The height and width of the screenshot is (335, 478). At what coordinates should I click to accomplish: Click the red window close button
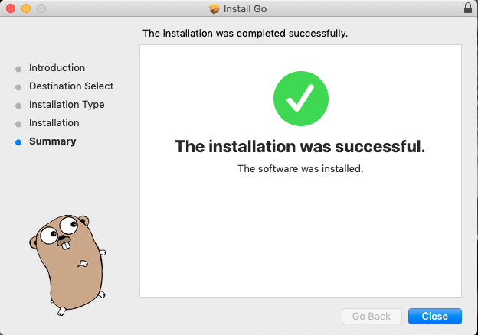11,8
